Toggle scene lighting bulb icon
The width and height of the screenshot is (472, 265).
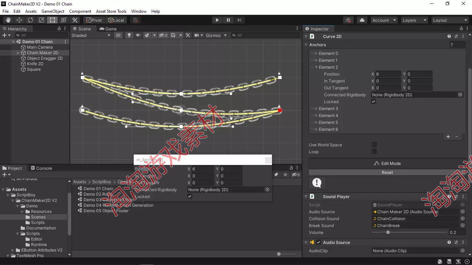[129, 35]
